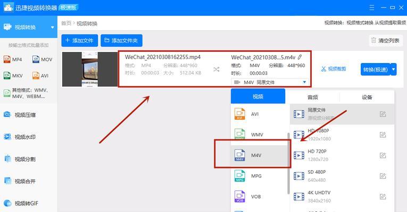Select MKV output format in the sidebar
The image size is (407, 212).
click(13, 75)
